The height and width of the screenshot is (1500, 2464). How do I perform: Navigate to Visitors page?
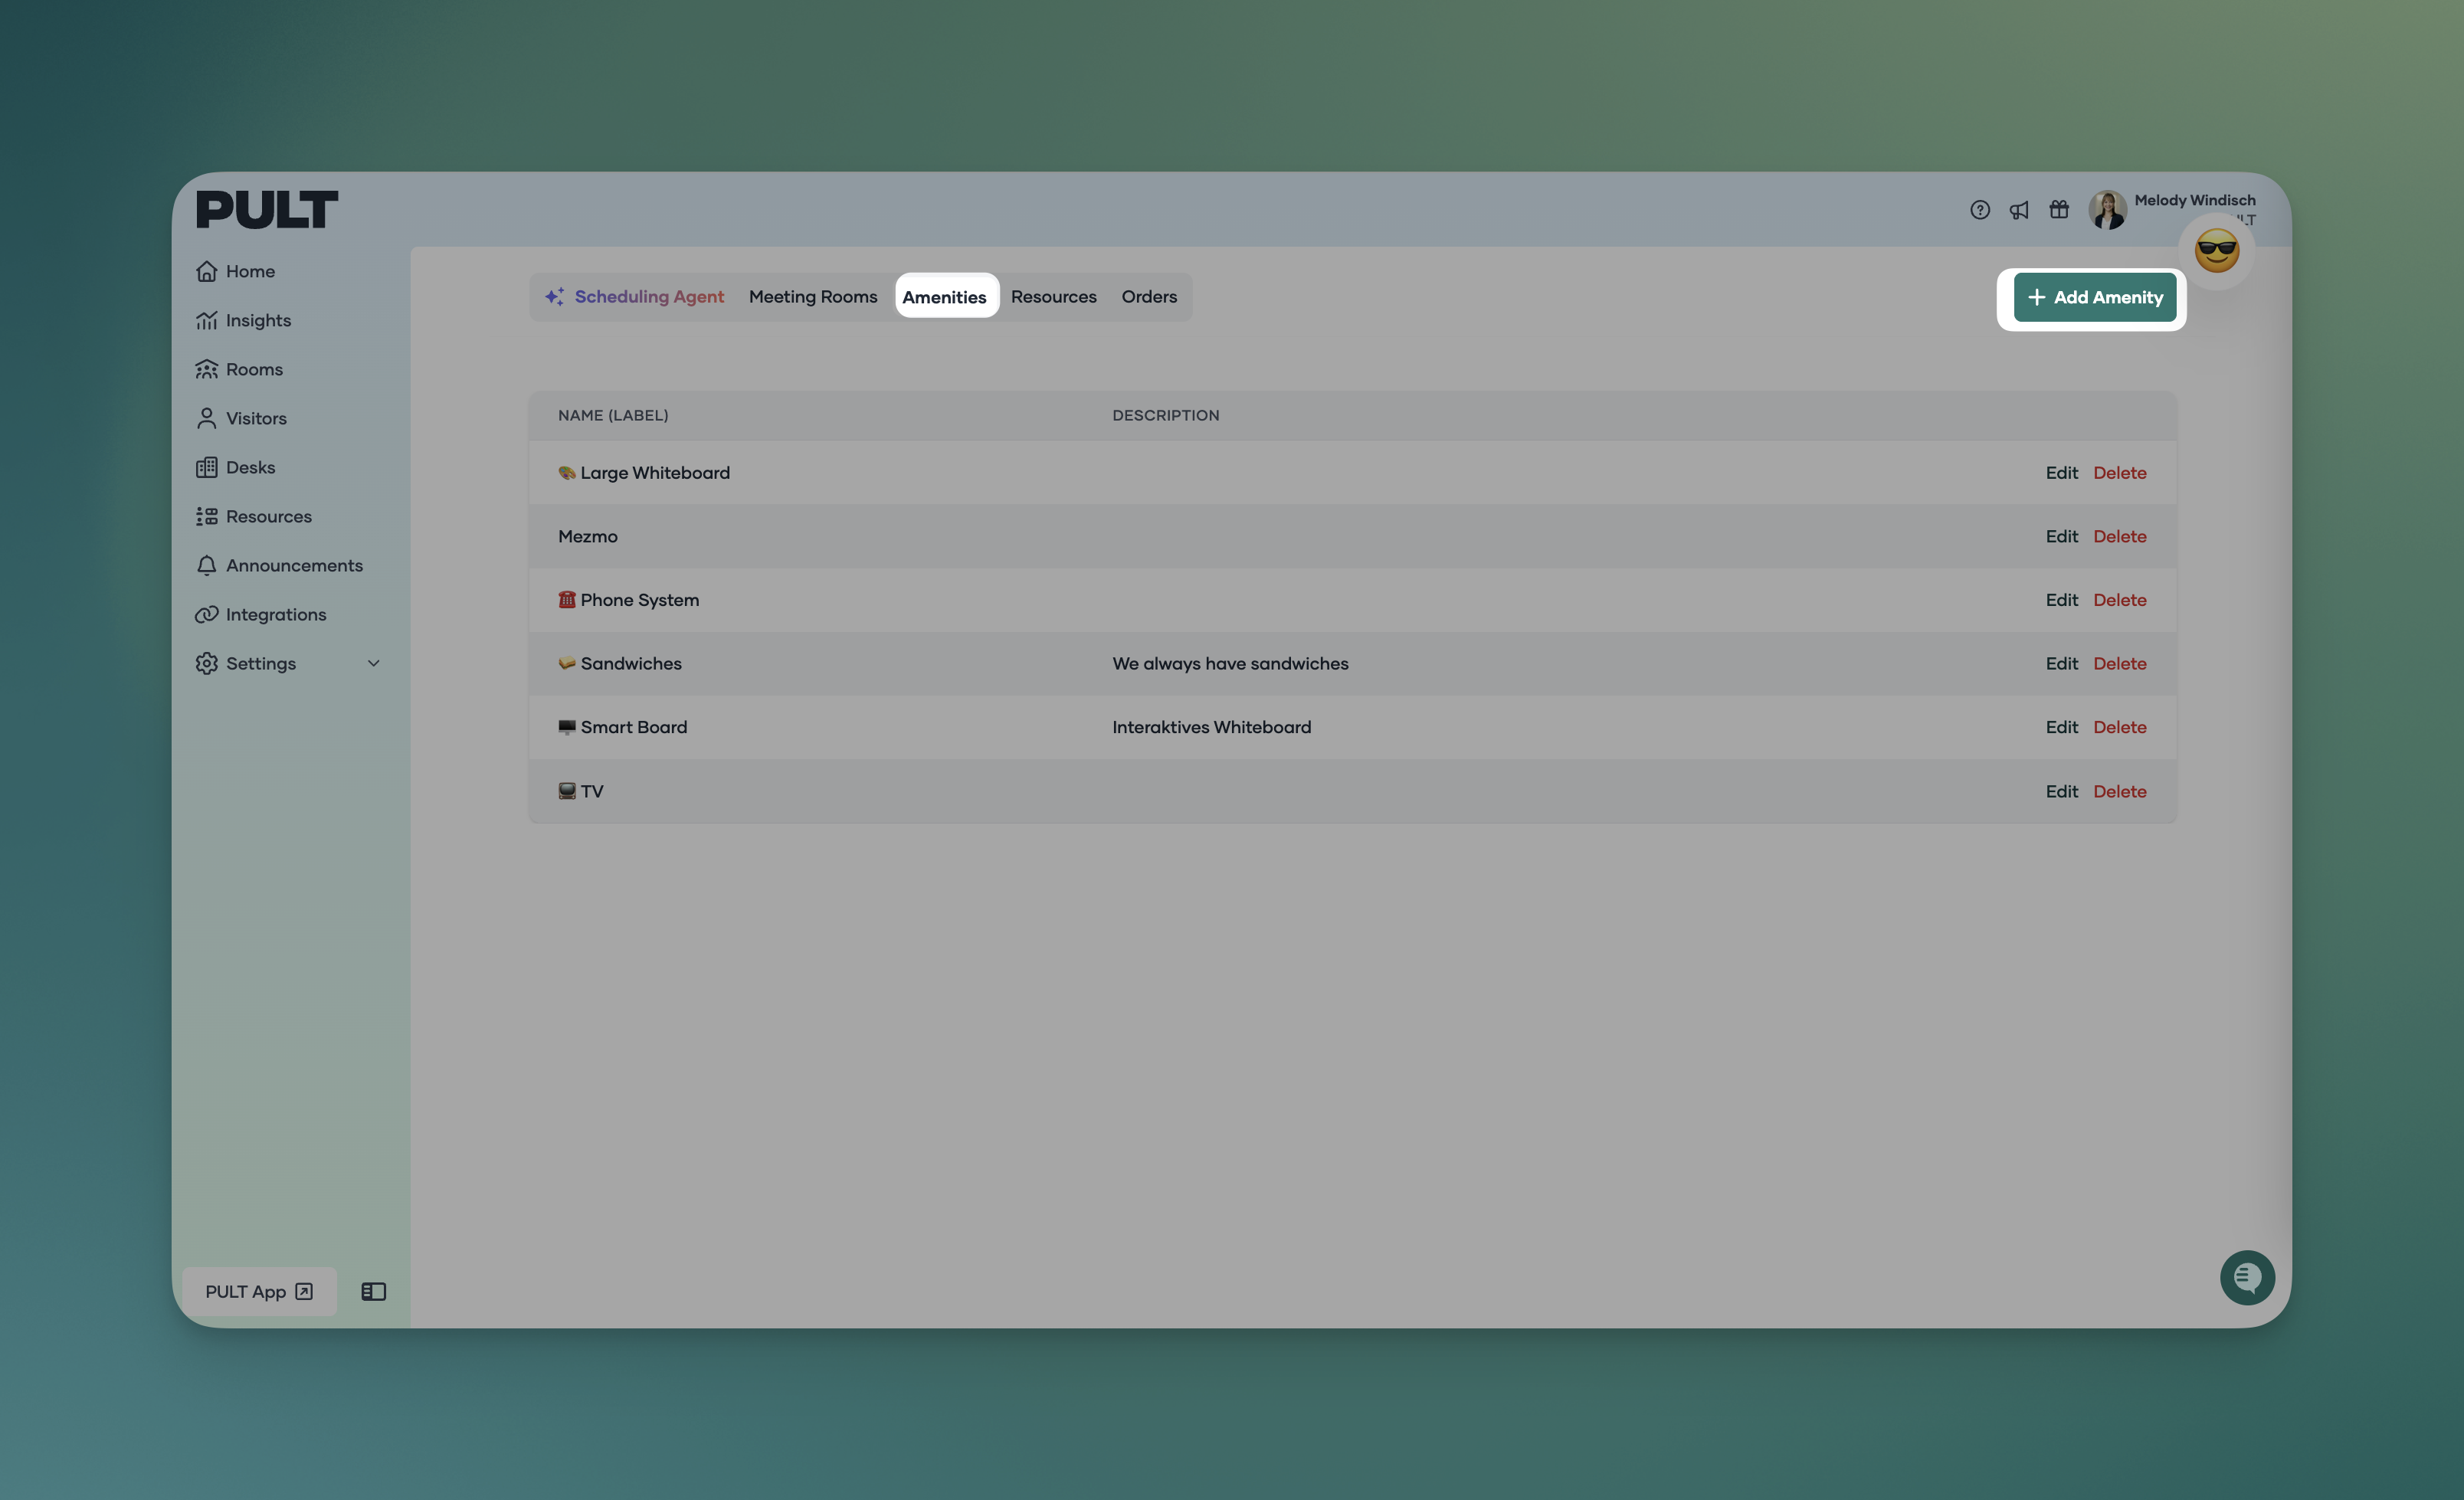point(255,418)
